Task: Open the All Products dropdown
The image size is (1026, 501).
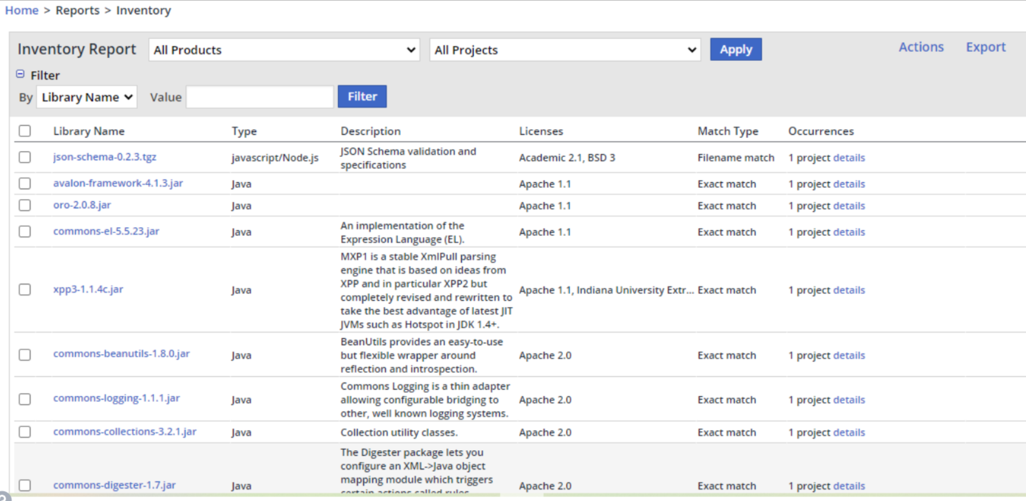Action: click(284, 50)
